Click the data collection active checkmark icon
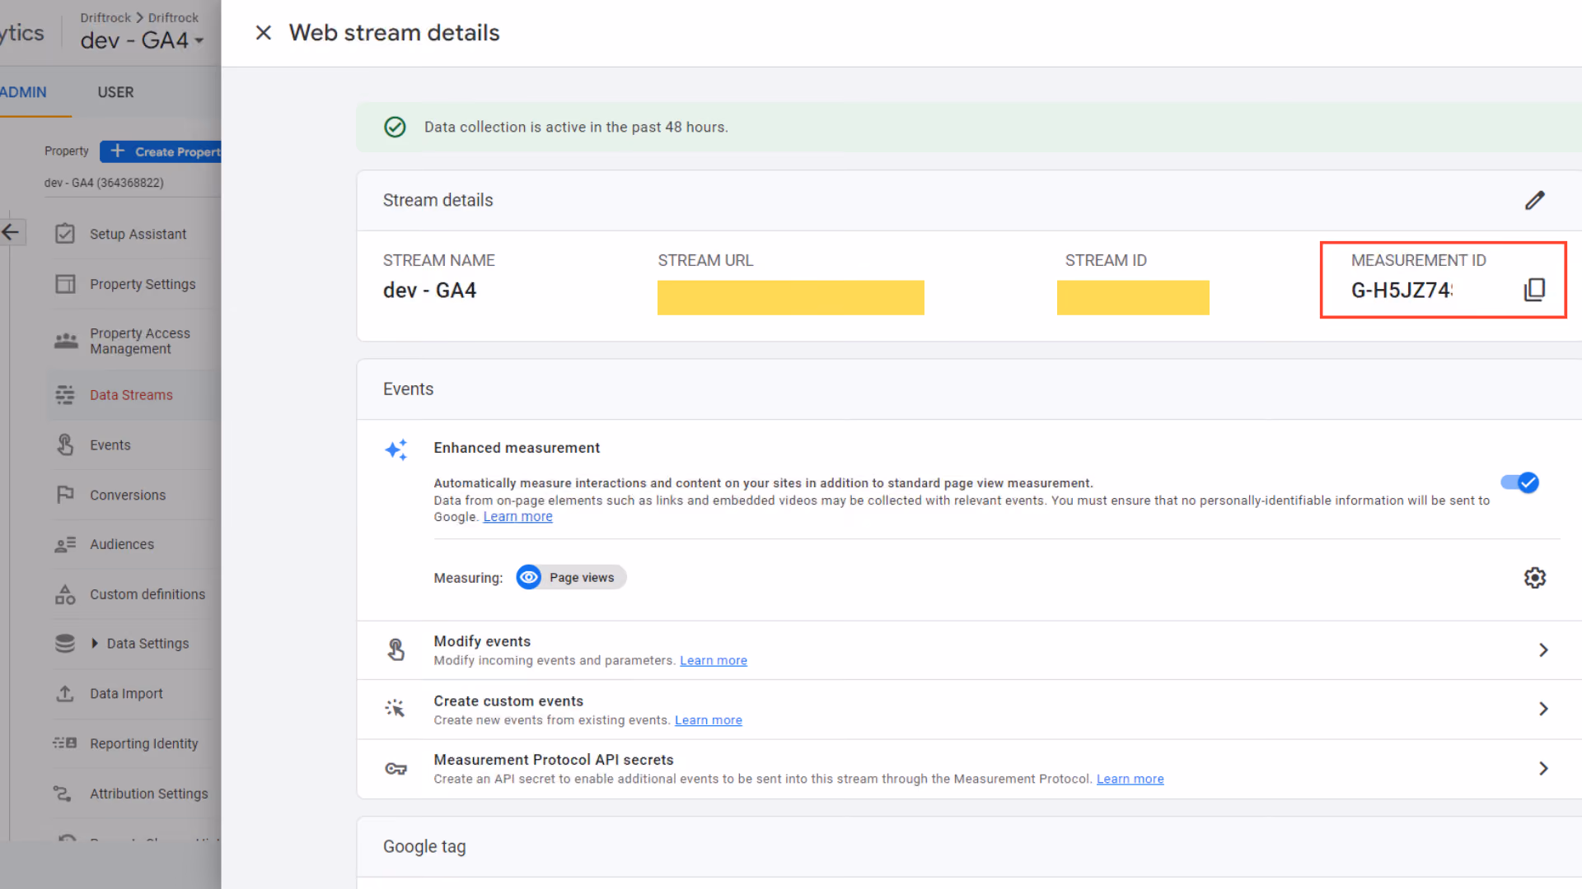 click(x=395, y=127)
